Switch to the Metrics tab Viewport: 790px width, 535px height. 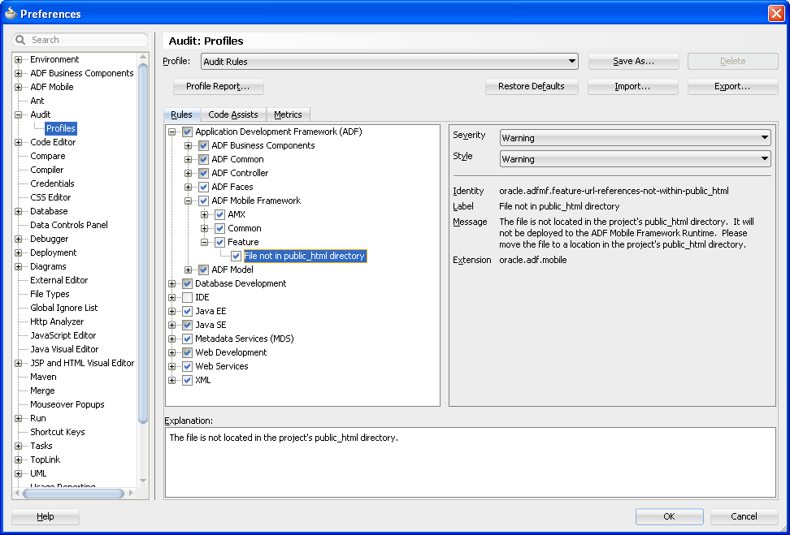(x=288, y=114)
